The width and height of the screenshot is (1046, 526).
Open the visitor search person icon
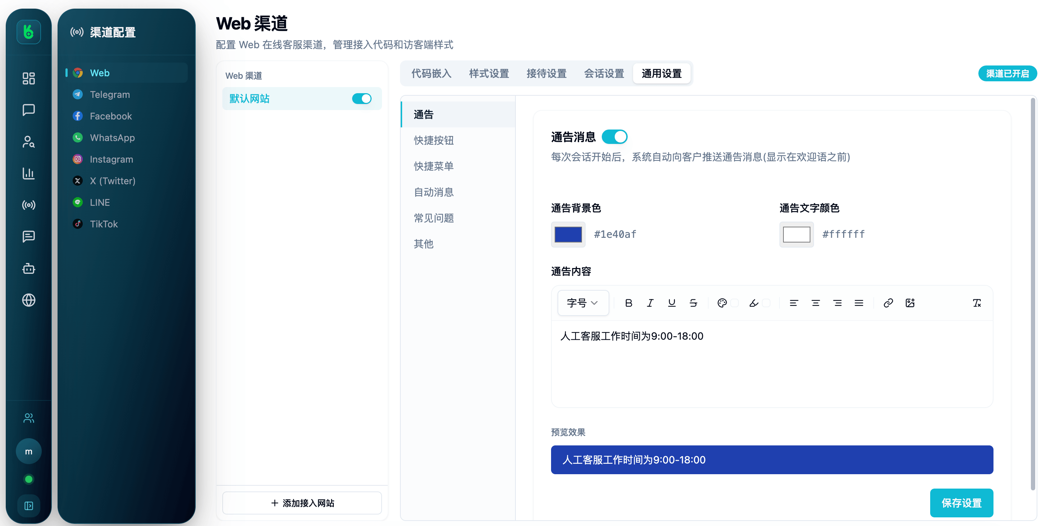tap(28, 142)
